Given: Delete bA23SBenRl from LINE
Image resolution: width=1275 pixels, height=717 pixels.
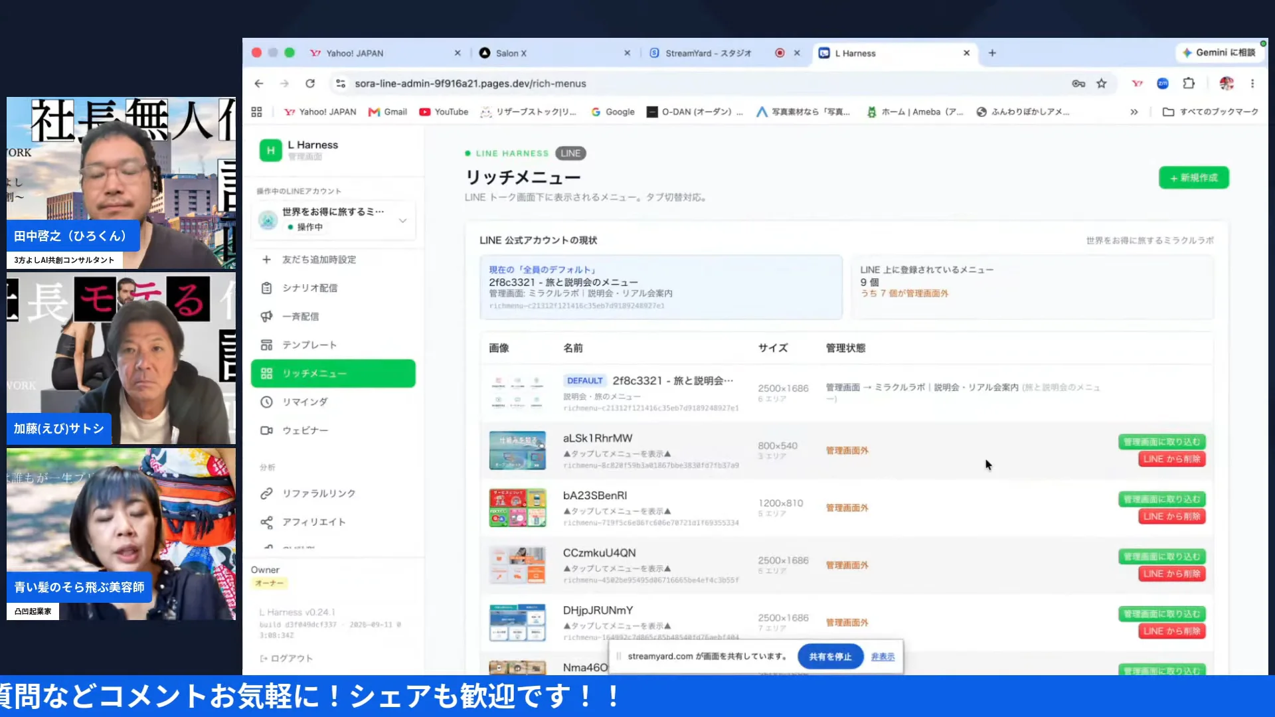Looking at the screenshot, I should point(1172,517).
